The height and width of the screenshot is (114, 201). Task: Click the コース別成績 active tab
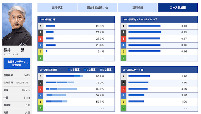(x=178, y=8)
